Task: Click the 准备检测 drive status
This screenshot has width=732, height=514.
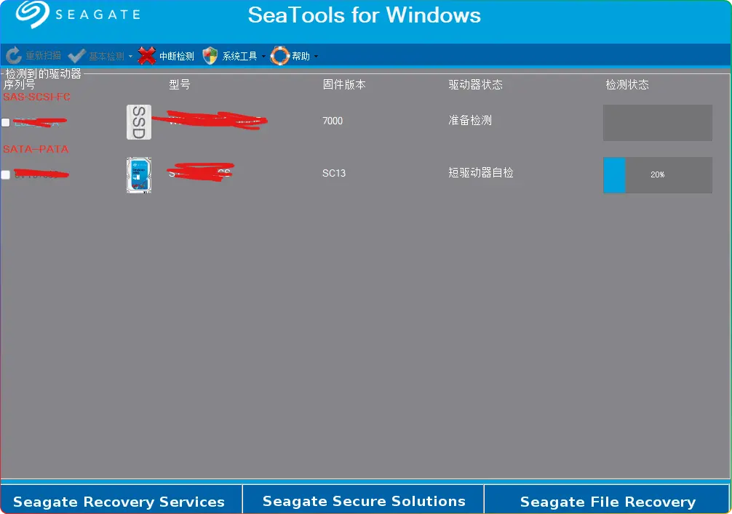Action: click(470, 121)
